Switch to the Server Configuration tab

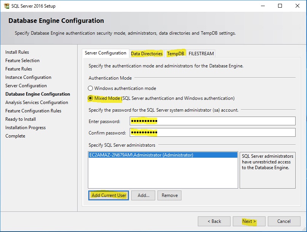(x=105, y=53)
